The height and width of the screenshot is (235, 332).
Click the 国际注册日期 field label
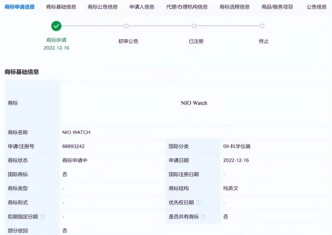point(183,174)
